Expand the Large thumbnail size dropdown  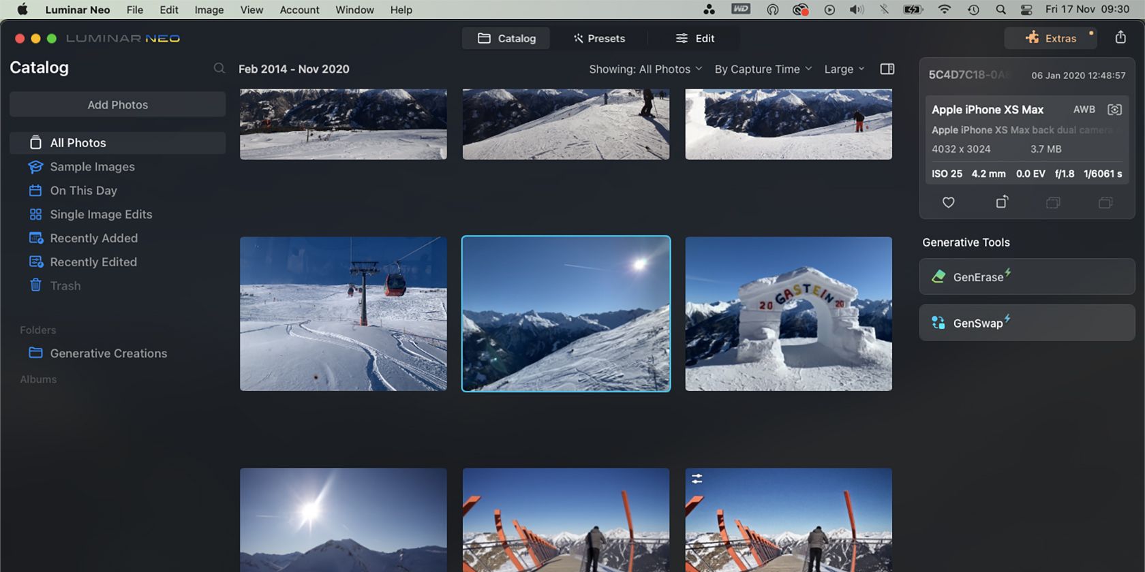click(x=844, y=69)
